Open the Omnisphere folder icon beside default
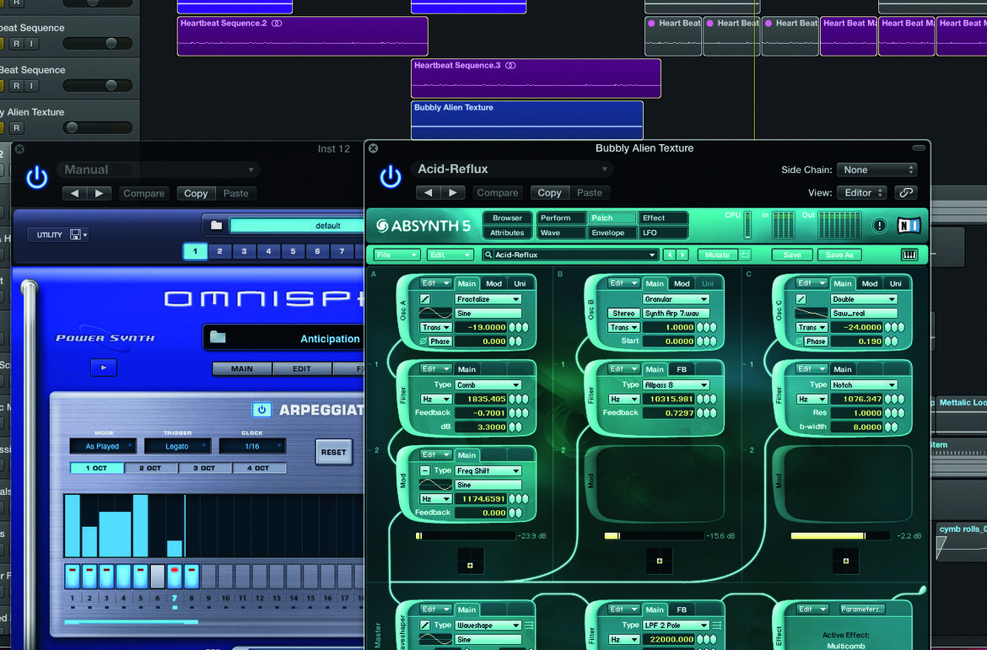987x650 pixels. tap(216, 225)
